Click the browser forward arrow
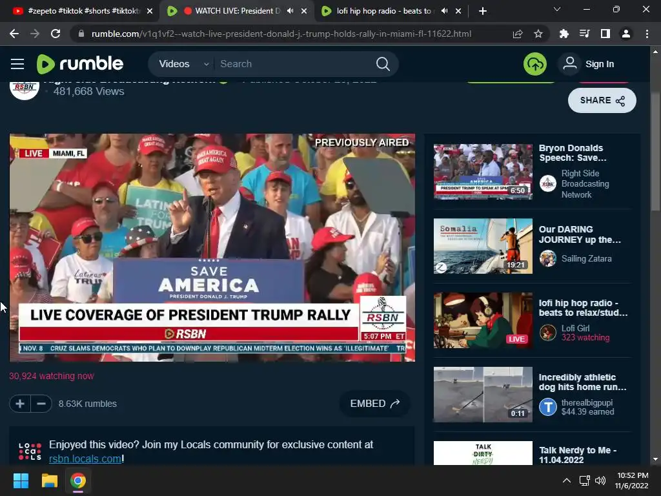 tap(35, 34)
